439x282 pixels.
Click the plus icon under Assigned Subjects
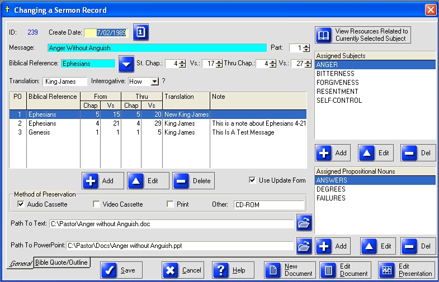pyautogui.click(x=324, y=153)
